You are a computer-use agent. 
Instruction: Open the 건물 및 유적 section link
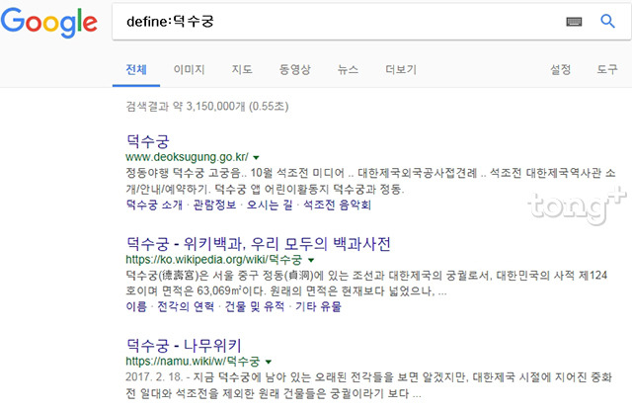(255, 306)
